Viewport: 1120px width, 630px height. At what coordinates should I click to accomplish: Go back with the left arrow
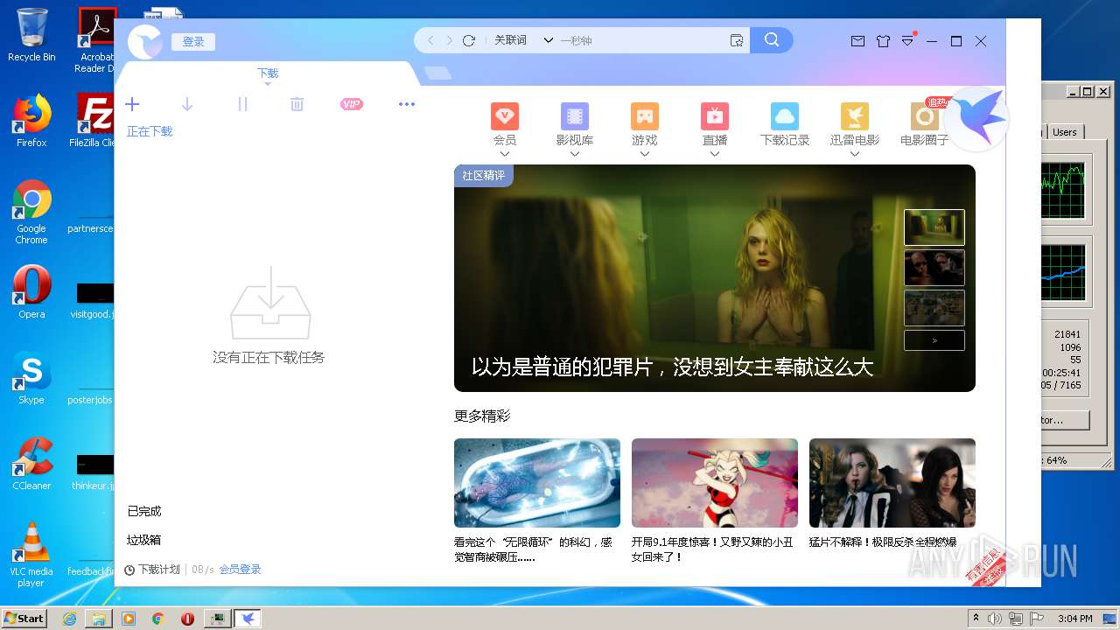pos(430,40)
